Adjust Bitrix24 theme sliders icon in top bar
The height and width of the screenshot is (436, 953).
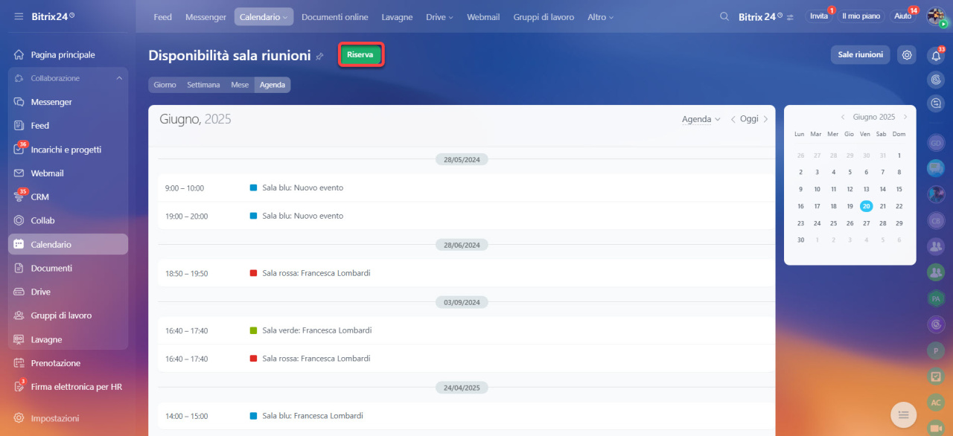(x=790, y=16)
